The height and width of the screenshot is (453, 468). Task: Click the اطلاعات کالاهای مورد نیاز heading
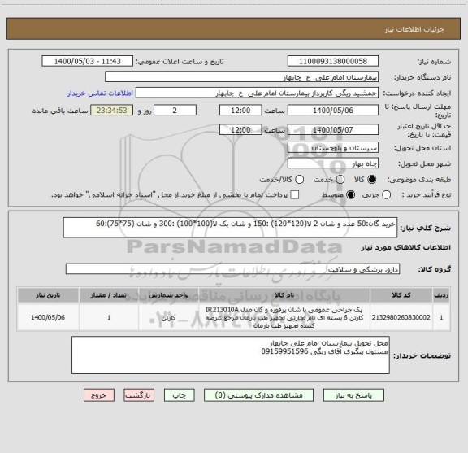[406, 247]
